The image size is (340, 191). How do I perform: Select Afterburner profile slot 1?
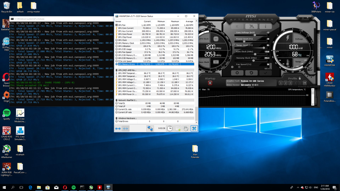[281, 83]
